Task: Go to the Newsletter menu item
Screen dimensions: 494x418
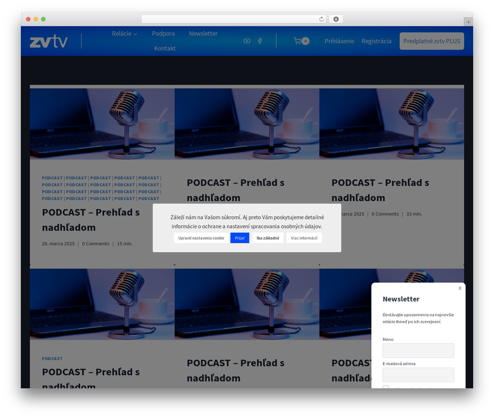Action: tap(203, 34)
